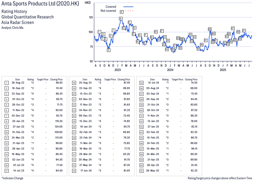Click the closing price 124.00
255x180 pixels.
[x=58, y=127]
